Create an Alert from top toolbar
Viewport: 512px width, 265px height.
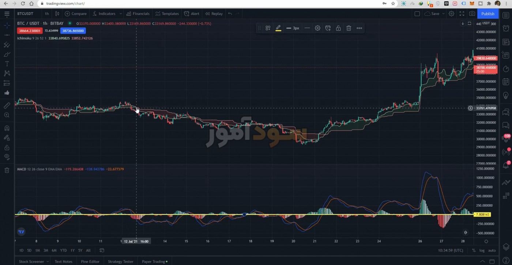[192, 14]
